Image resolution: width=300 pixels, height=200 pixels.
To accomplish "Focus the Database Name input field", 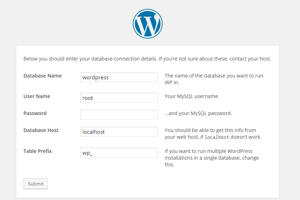I will coord(119,77).
